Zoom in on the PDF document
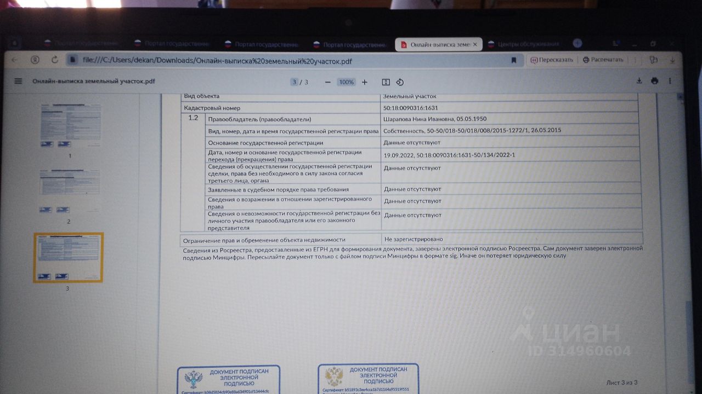Screen dimensions: 702x394 click(365, 82)
